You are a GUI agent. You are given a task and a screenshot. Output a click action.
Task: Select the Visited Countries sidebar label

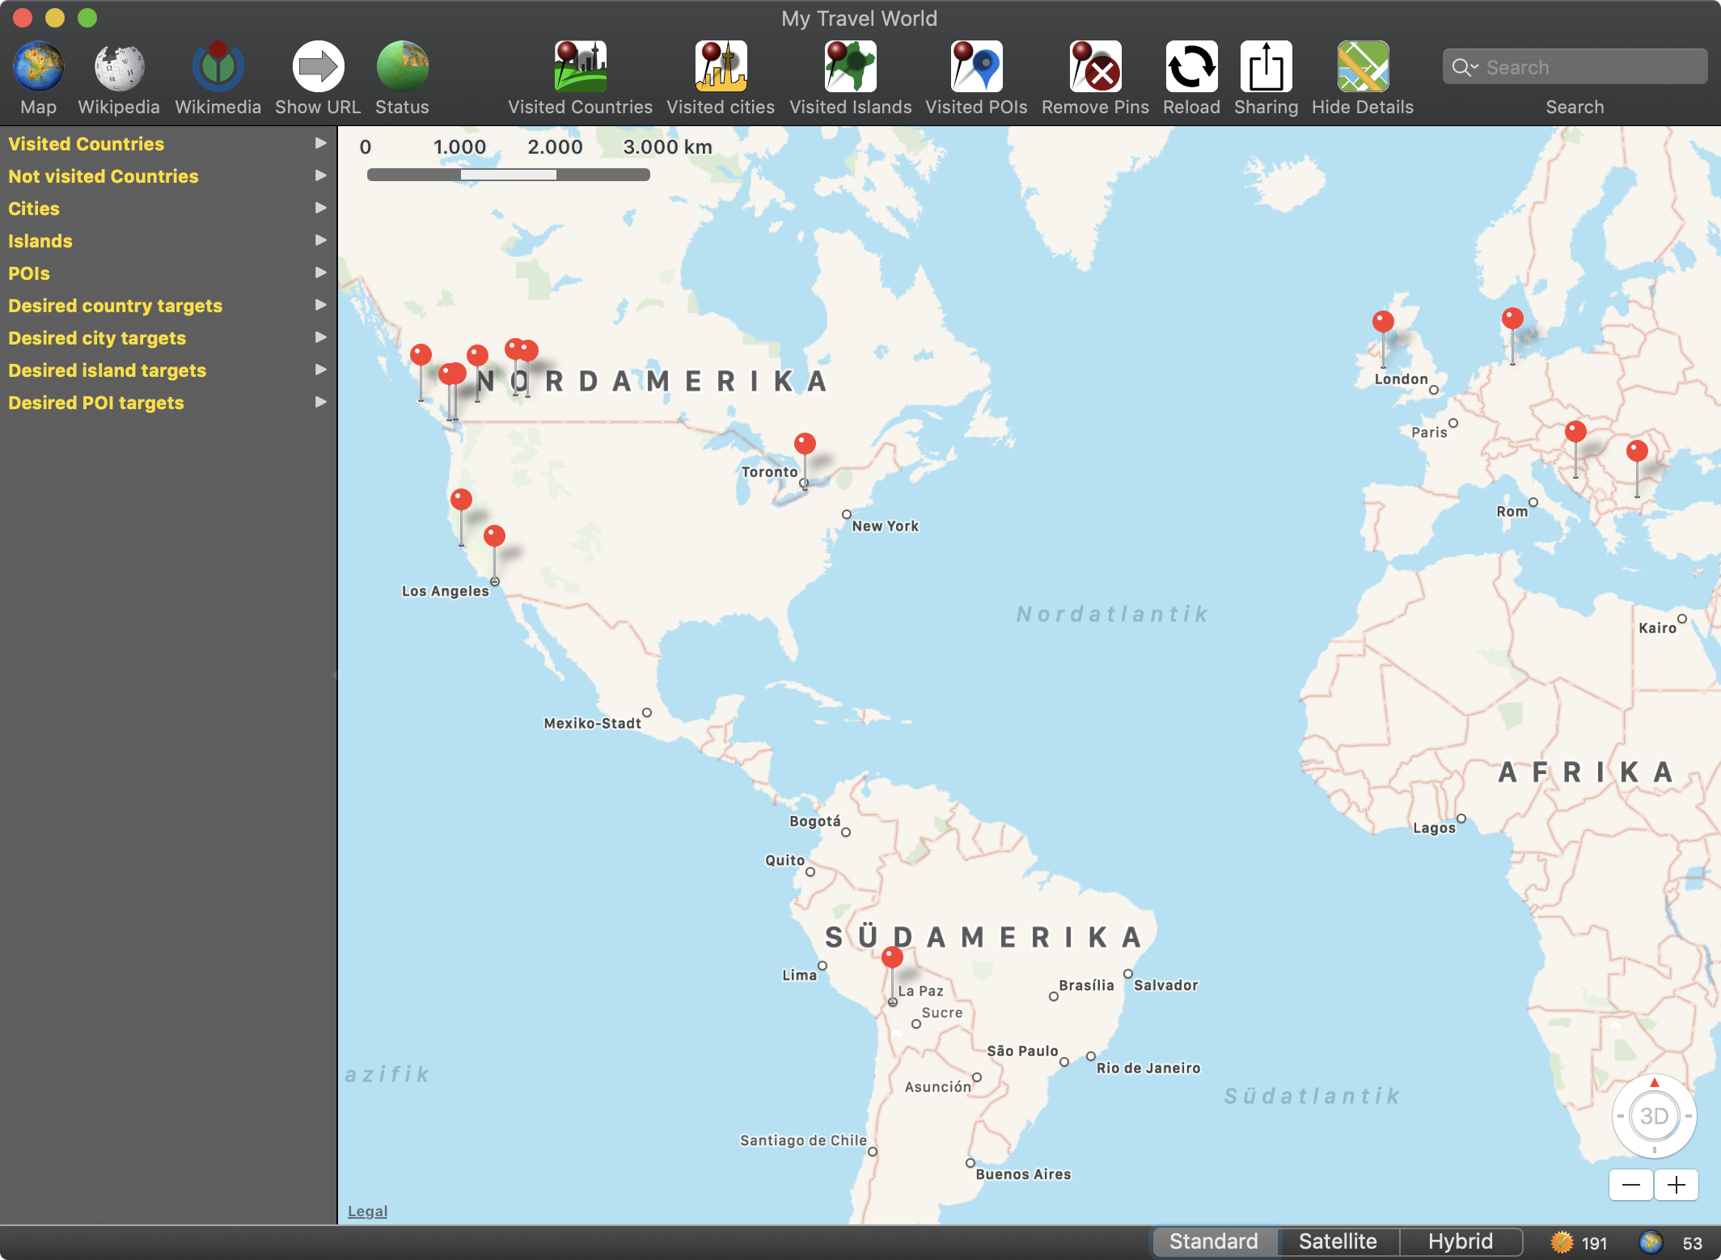[87, 144]
